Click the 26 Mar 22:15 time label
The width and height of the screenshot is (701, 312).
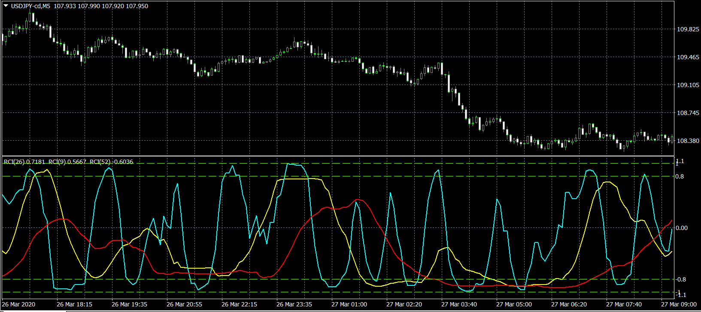(x=240, y=304)
